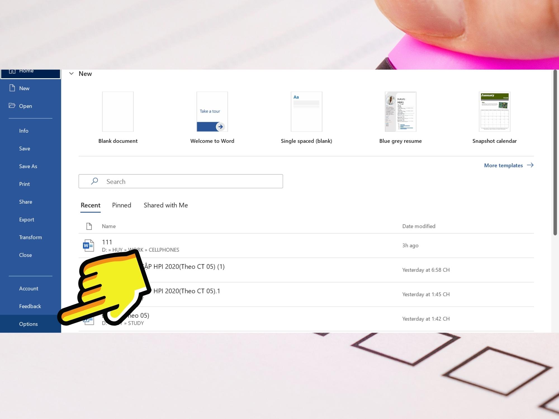The image size is (559, 419).
Task: Click the Open file icon in sidebar
Action: (x=12, y=106)
